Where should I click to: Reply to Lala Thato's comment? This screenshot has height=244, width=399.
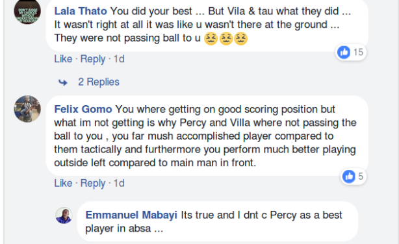coord(93,59)
